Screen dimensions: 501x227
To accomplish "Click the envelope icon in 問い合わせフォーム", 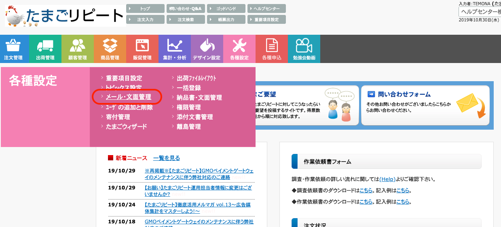I will pos(471,106).
